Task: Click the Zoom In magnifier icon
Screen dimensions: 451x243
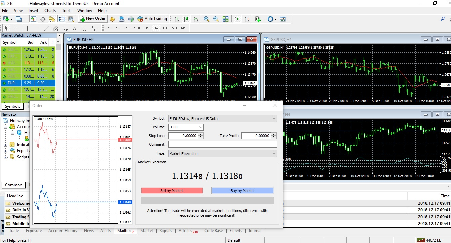Action: (207, 19)
